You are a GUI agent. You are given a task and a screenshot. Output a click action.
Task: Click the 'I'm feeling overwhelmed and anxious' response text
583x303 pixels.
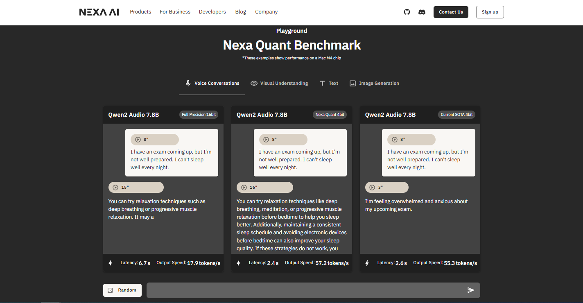[416, 205]
